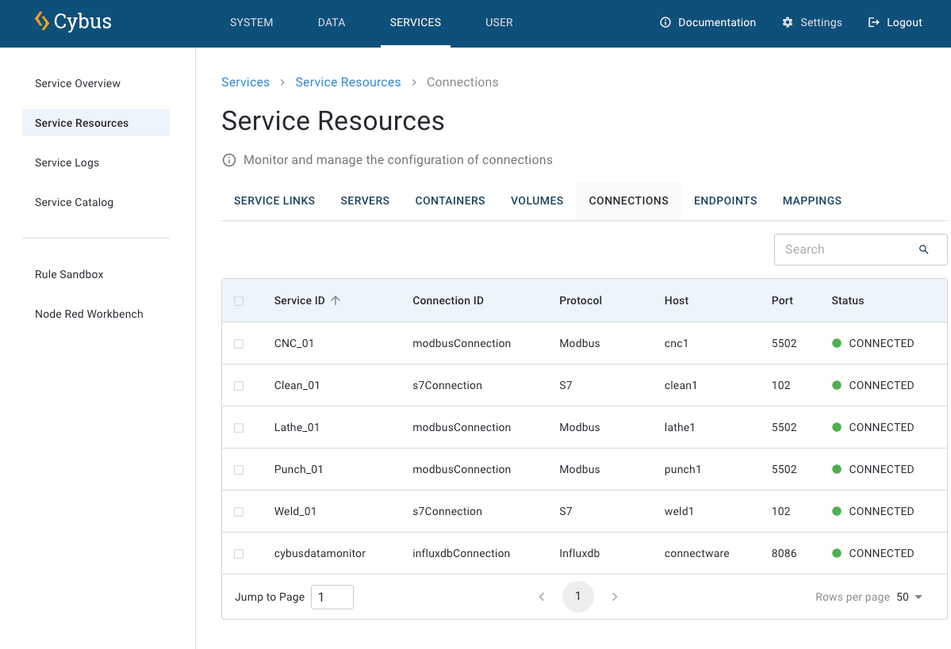Go to previous page with left chevron

point(542,597)
